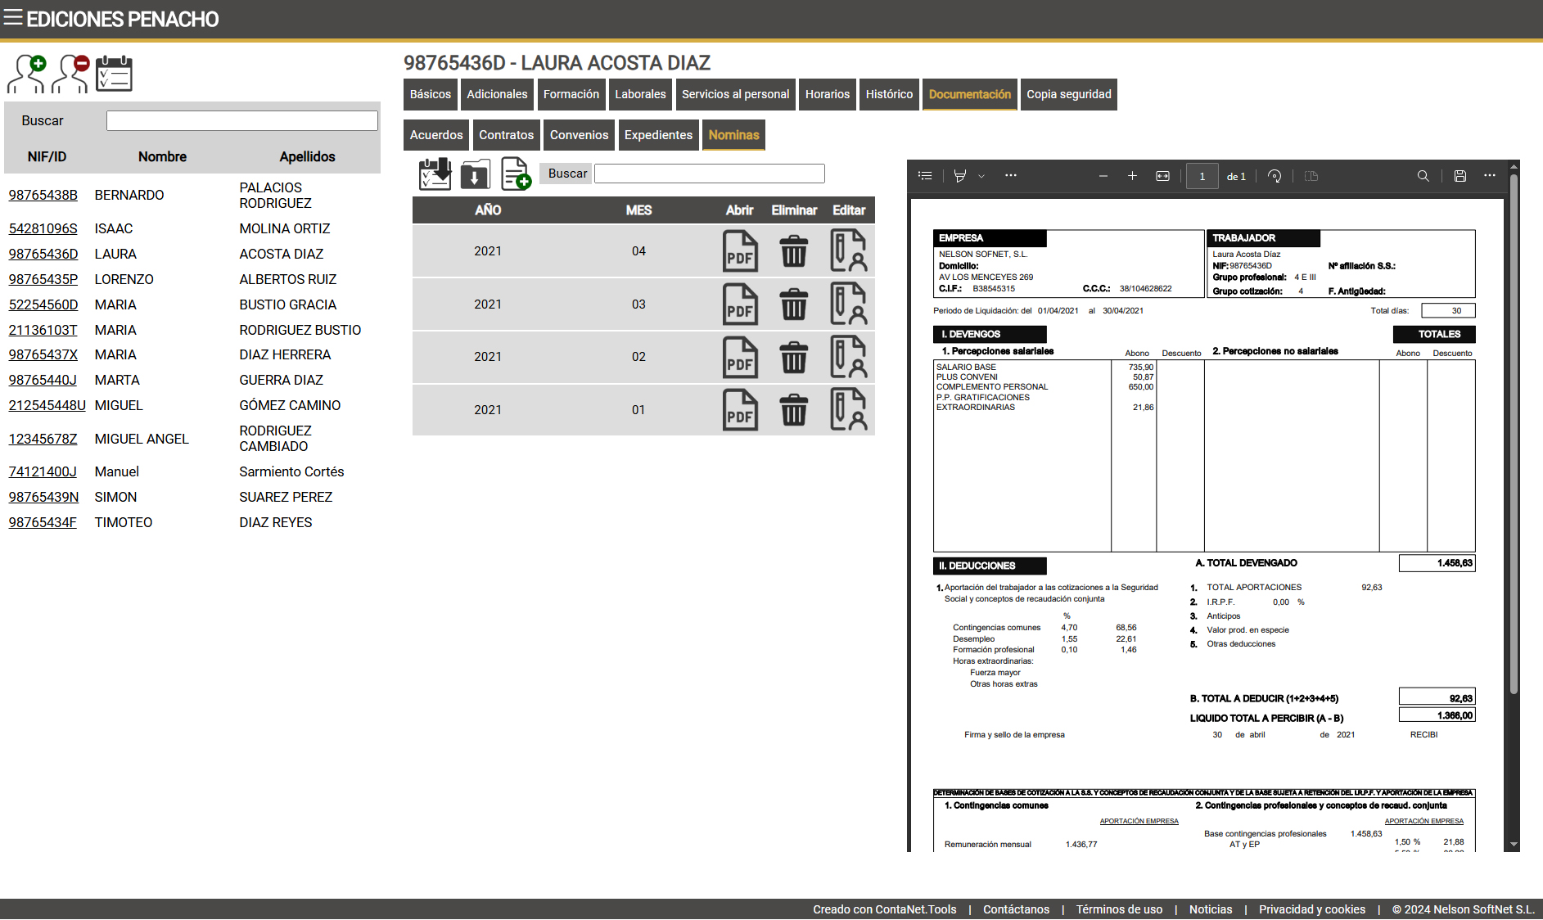Open employee 74121400J Manuel

click(43, 471)
